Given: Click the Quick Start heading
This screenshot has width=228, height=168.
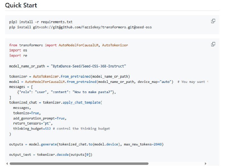Looking at the screenshot, I should coord(21,5).
